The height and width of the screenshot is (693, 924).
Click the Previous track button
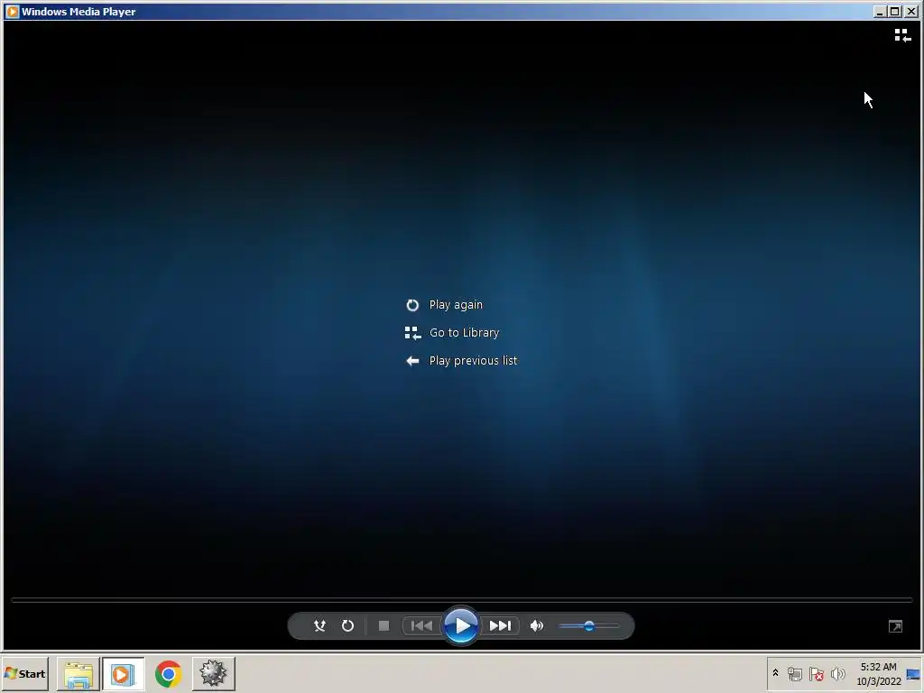coord(421,626)
